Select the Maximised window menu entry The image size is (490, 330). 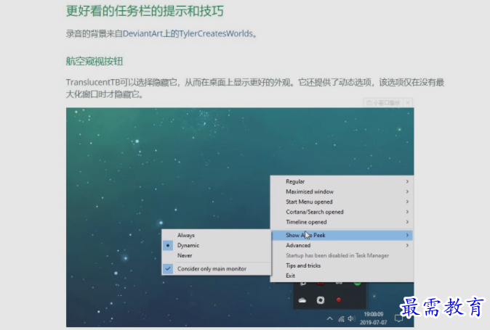coord(342,191)
